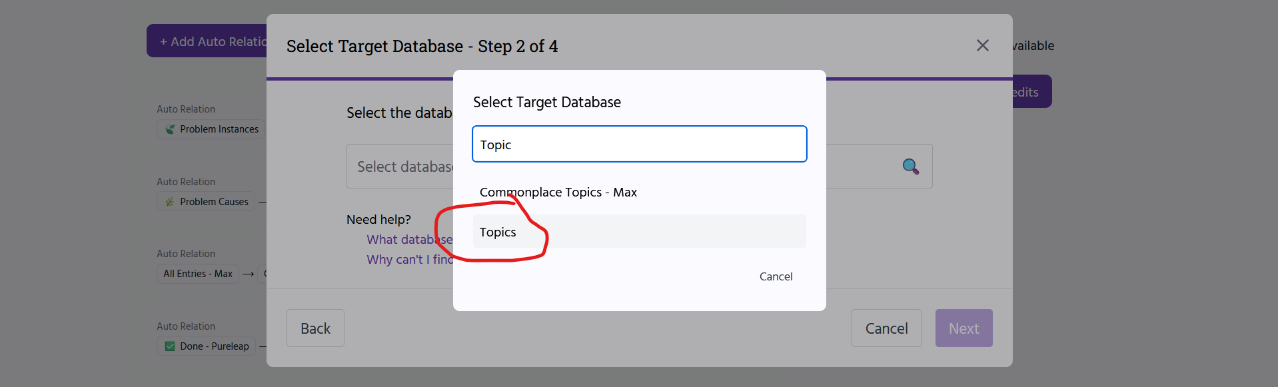1278x387 pixels.
Task: Click the Add Auto Relation button
Action: (x=208, y=41)
